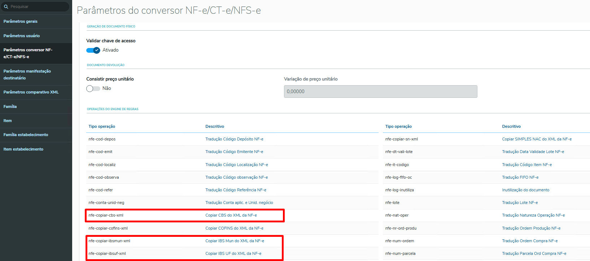Click Inutilização do documento link
The image size is (590, 261).
[525, 190]
